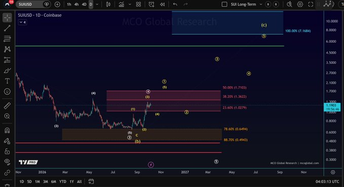Select the brush drawing tool
This screenshot has width=344, height=187.
(x=7, y=70)
